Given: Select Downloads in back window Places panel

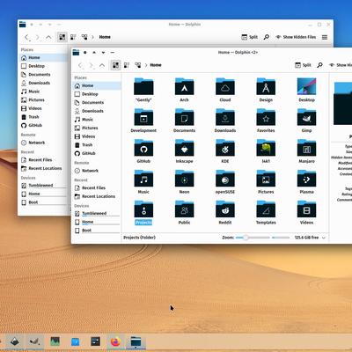Looking at the screenshot, I should point(44,83).
